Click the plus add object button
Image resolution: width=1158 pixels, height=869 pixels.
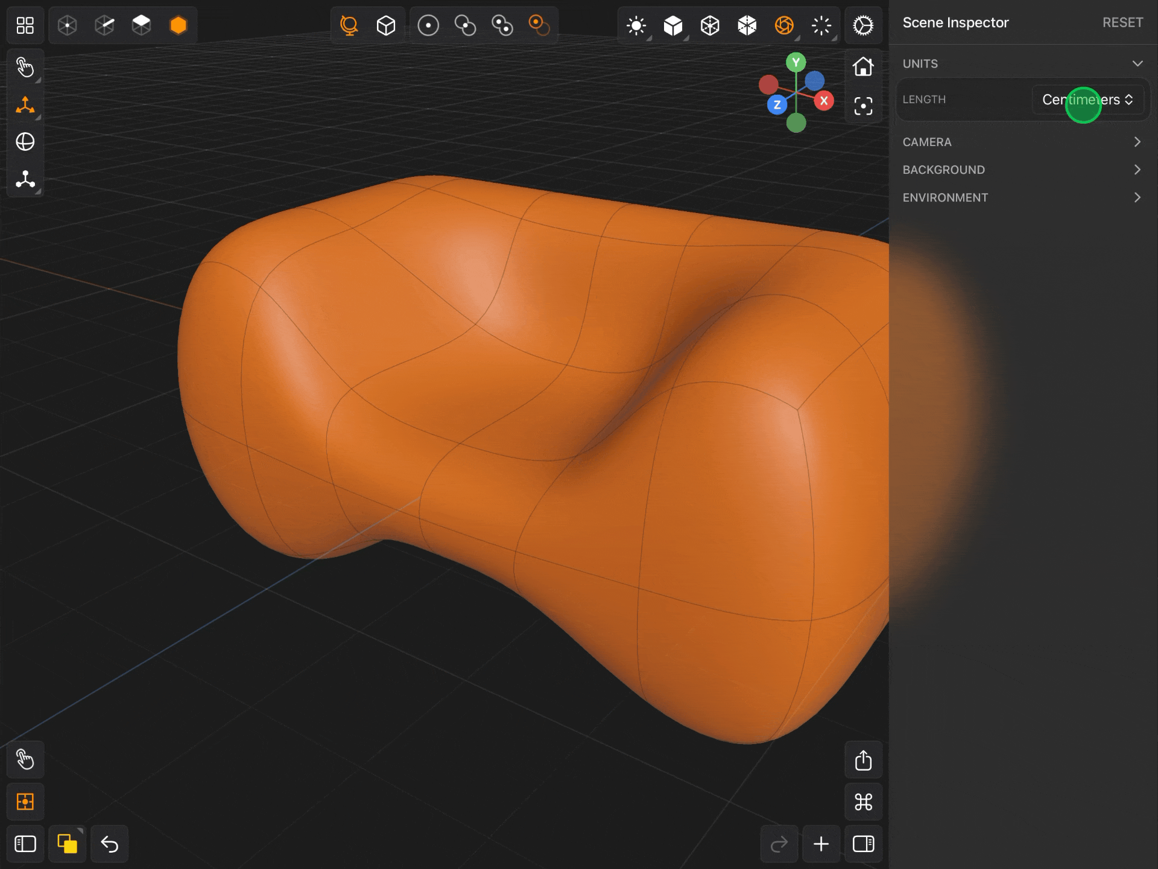(x=821, y=844)
